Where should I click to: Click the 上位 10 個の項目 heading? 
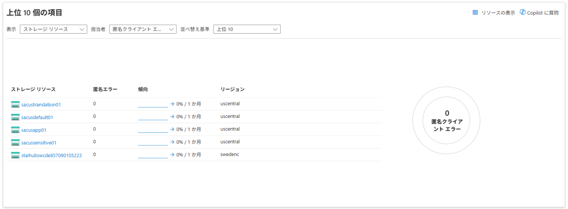pyautogui.click(x=34, y=13)
